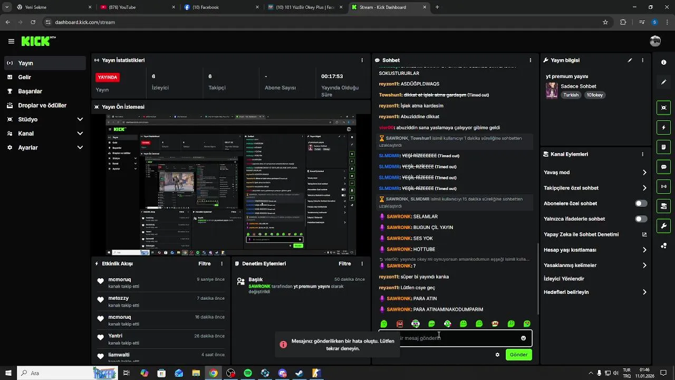The width and height of the screenshot is (675, 380).
Task: Toggle the lightning bolt widget icon in right sidebar
Action: [x=663, y=127]
